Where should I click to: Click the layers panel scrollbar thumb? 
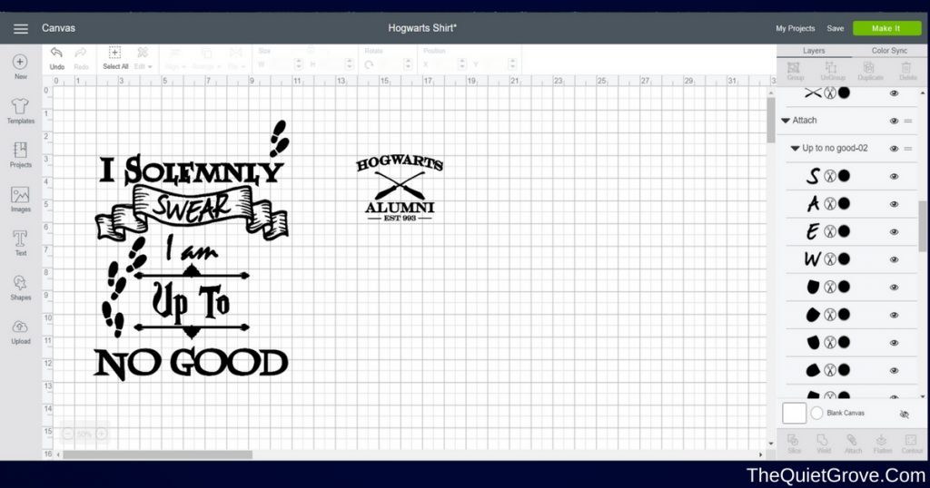pyautogui.click(x=923, y=226)
